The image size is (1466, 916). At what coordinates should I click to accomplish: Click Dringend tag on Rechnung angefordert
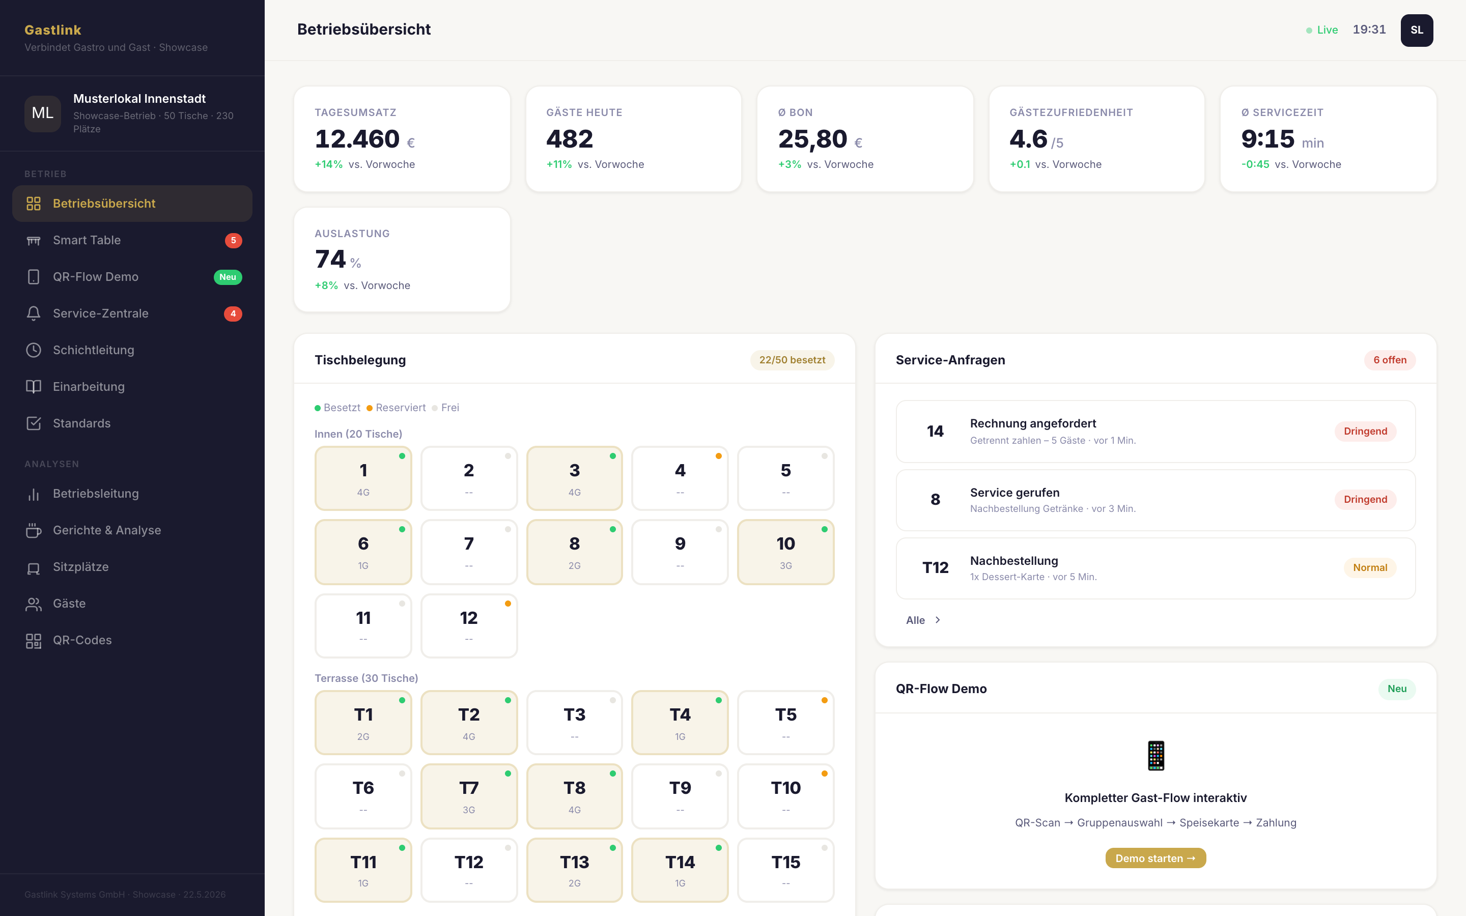[x=1365, y=432]
